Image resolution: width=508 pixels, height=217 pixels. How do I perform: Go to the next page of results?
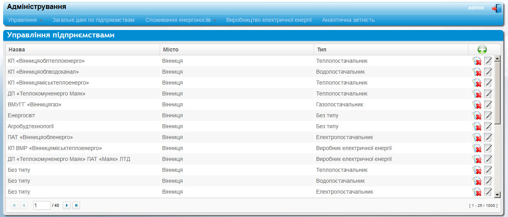(67, 205)
